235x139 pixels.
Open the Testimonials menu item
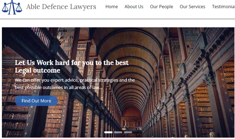(x=224, y=7)
